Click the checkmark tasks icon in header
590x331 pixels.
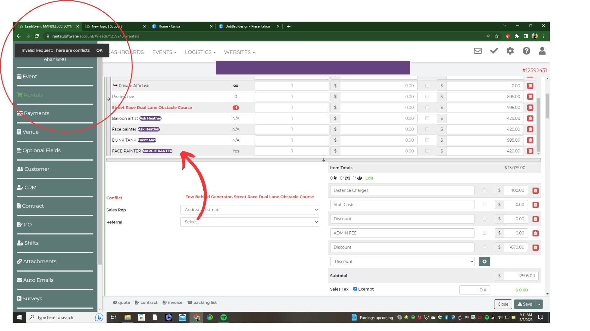(494, 51)
